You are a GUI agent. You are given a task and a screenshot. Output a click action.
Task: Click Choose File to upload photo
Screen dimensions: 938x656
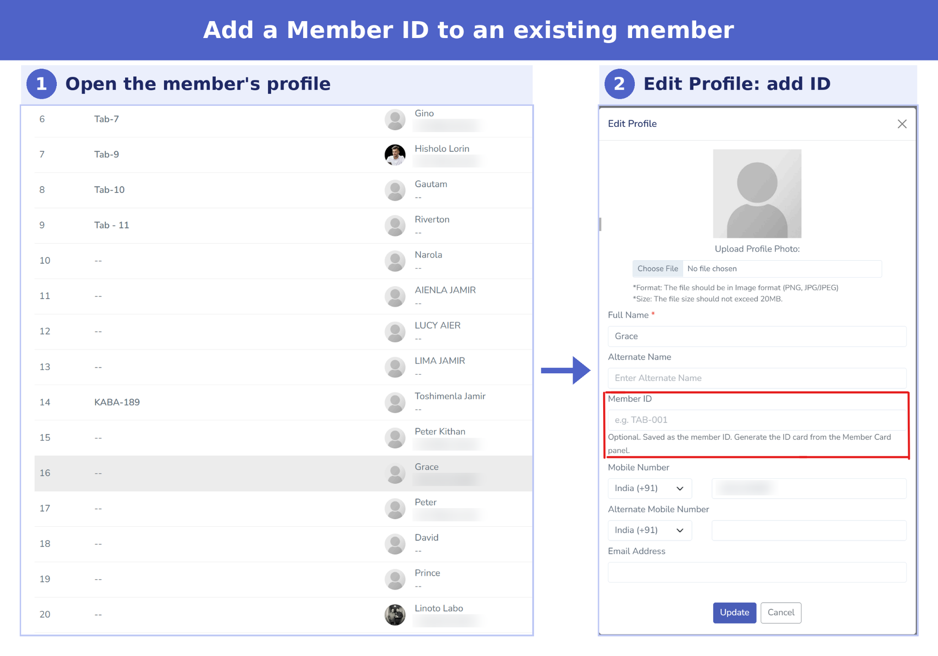tap(658, 269)
